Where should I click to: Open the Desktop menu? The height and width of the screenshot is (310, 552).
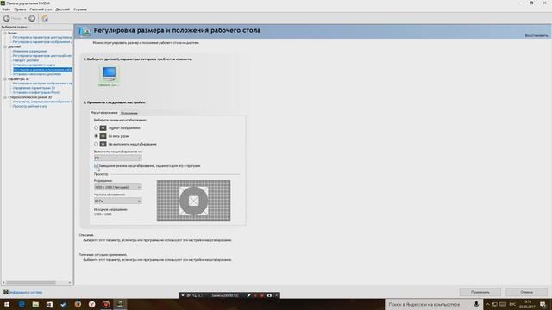41,9
